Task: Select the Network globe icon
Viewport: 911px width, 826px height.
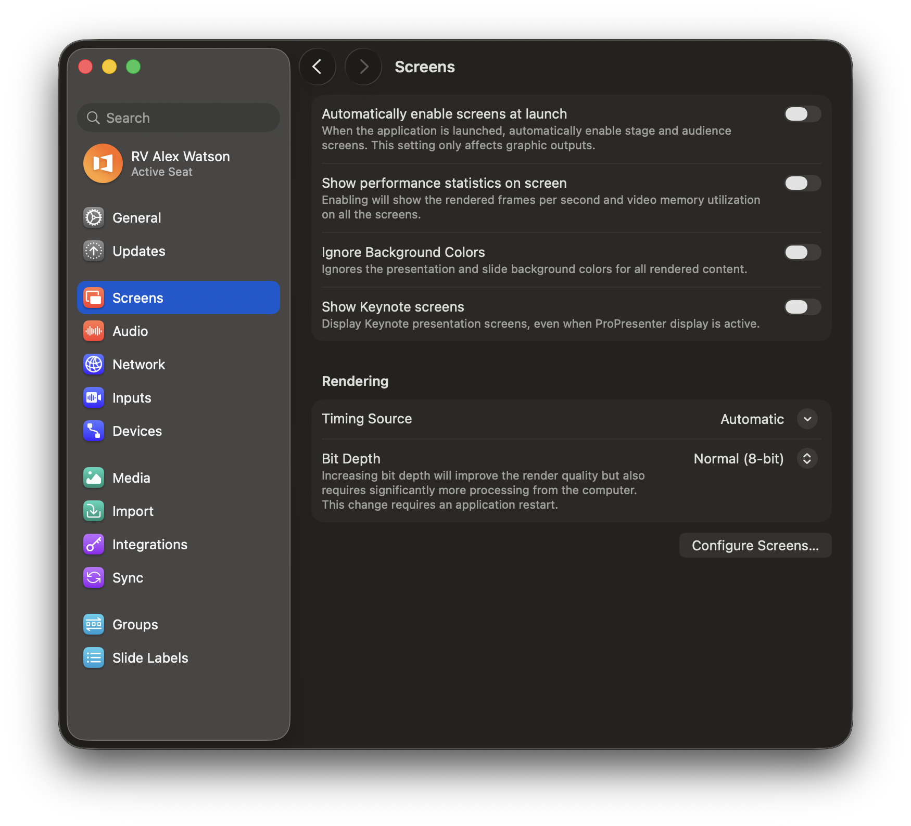Action: pyautogui.click(x=94, y=365)
